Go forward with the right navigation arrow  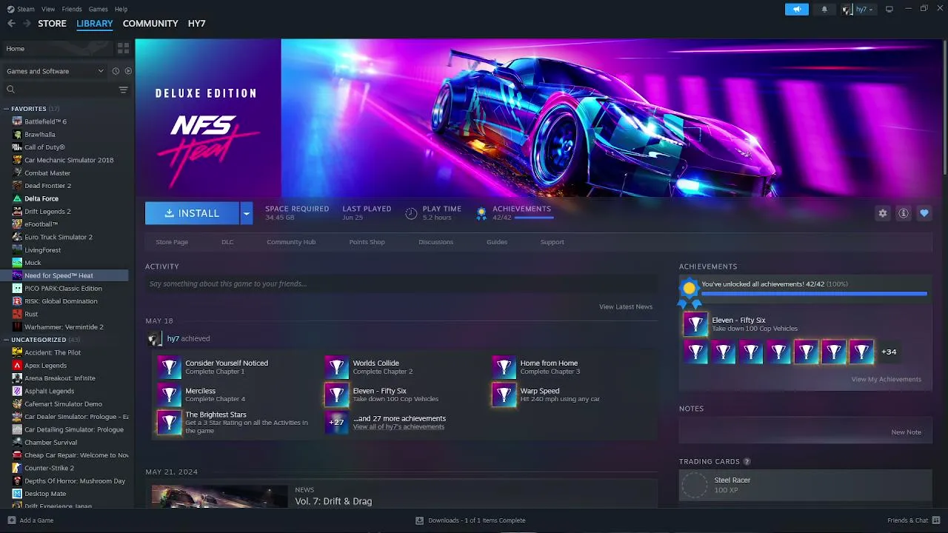point(27,24)
